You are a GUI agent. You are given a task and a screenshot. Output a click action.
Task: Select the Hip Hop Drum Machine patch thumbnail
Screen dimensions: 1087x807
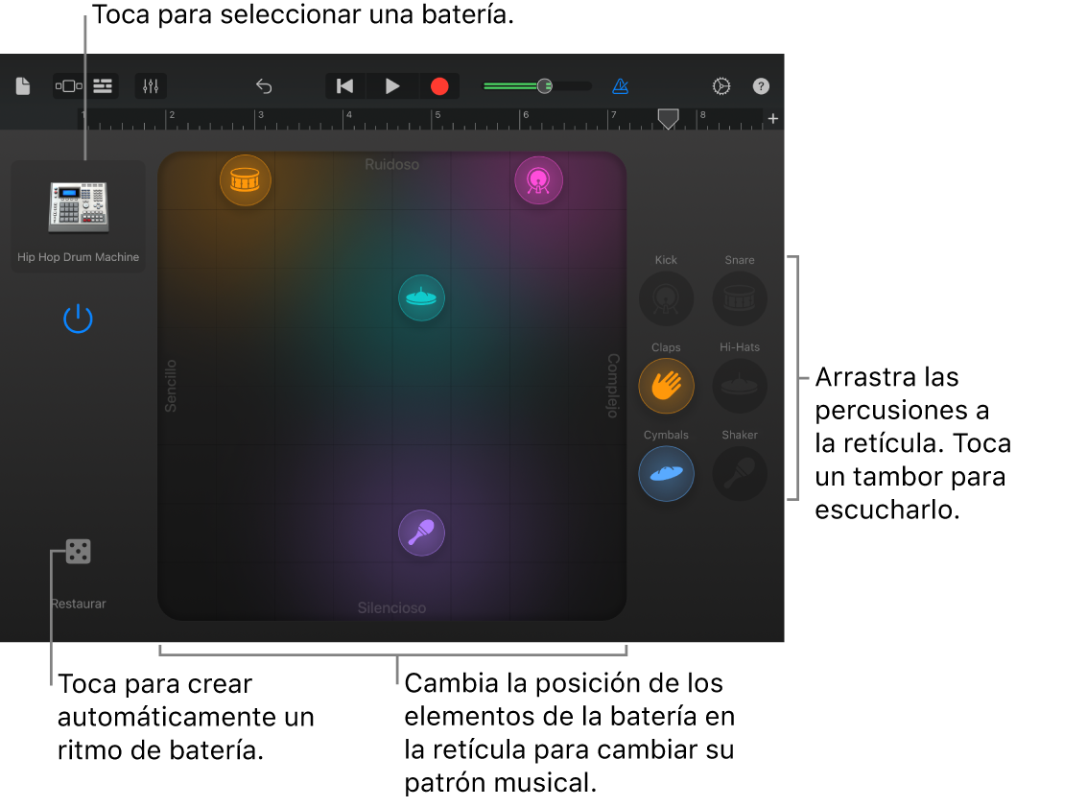[78, 206]
